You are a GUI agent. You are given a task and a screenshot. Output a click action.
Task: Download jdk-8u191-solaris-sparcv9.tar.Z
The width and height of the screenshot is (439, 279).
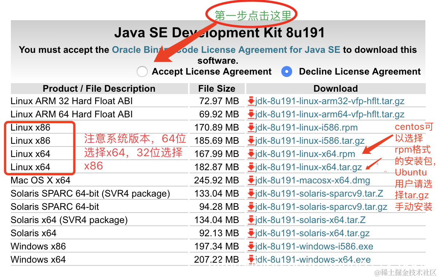pyautogui.click(x=319, y=193)
